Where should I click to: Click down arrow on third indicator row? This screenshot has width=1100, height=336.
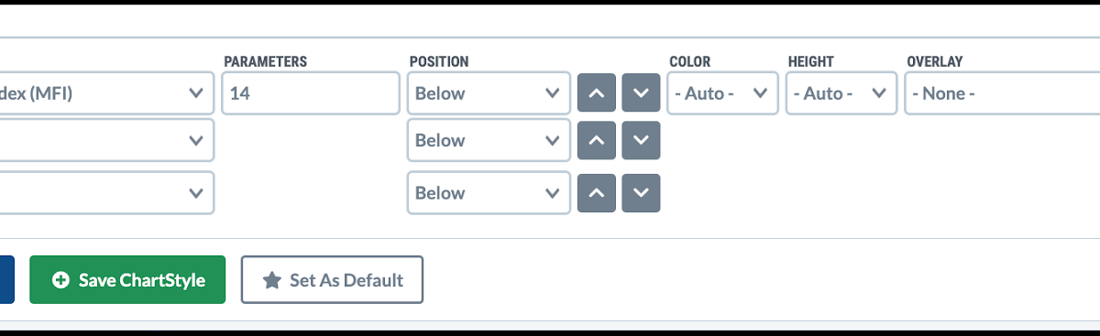coord(641,193)
